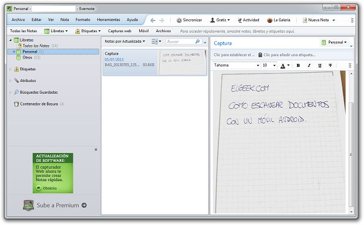Viewport: 364px width, 225px height.
Task: Click the Etiquetas tag icon in sidebar
Action: tap(16, 69)
